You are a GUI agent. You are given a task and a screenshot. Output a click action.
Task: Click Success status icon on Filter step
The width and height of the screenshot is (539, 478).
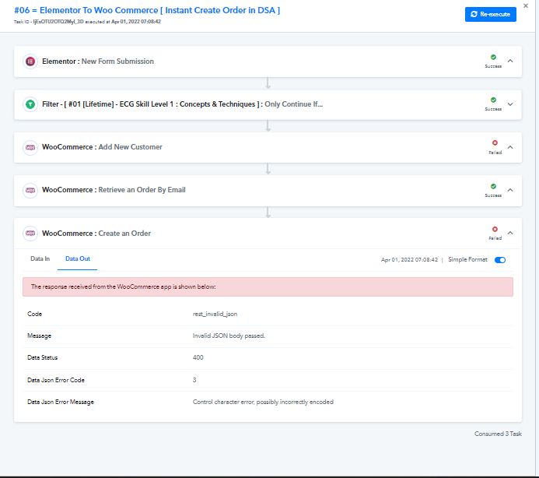(x=493, y=100)
